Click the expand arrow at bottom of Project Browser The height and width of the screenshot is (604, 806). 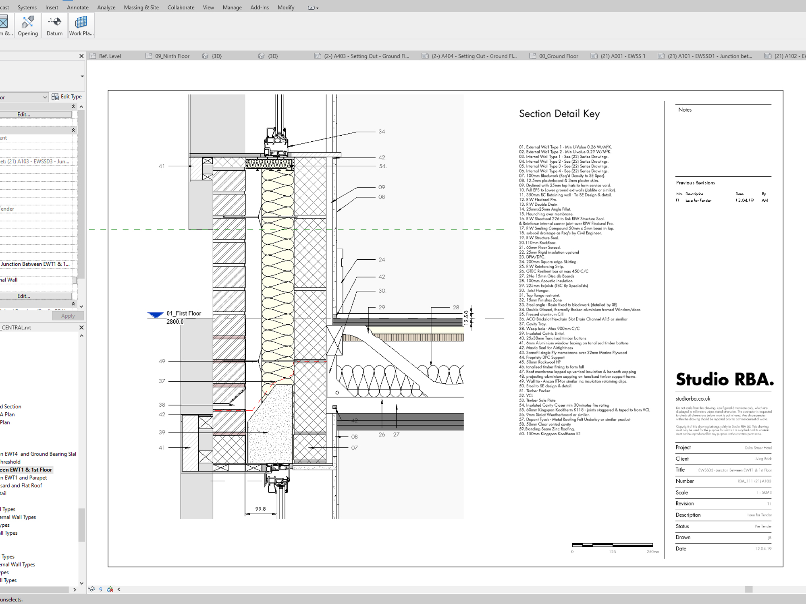coord(75,590)
